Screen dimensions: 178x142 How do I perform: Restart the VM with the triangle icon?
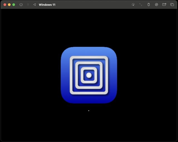(34, 5)
